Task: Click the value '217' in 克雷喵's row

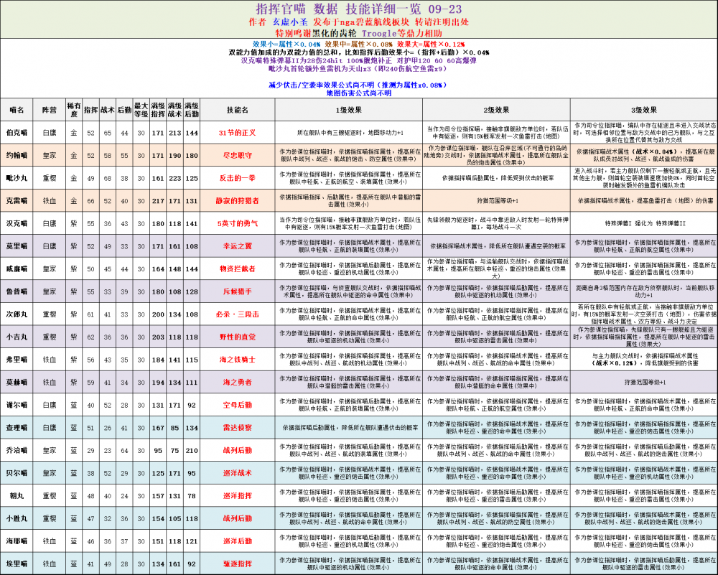Action: 158,201
